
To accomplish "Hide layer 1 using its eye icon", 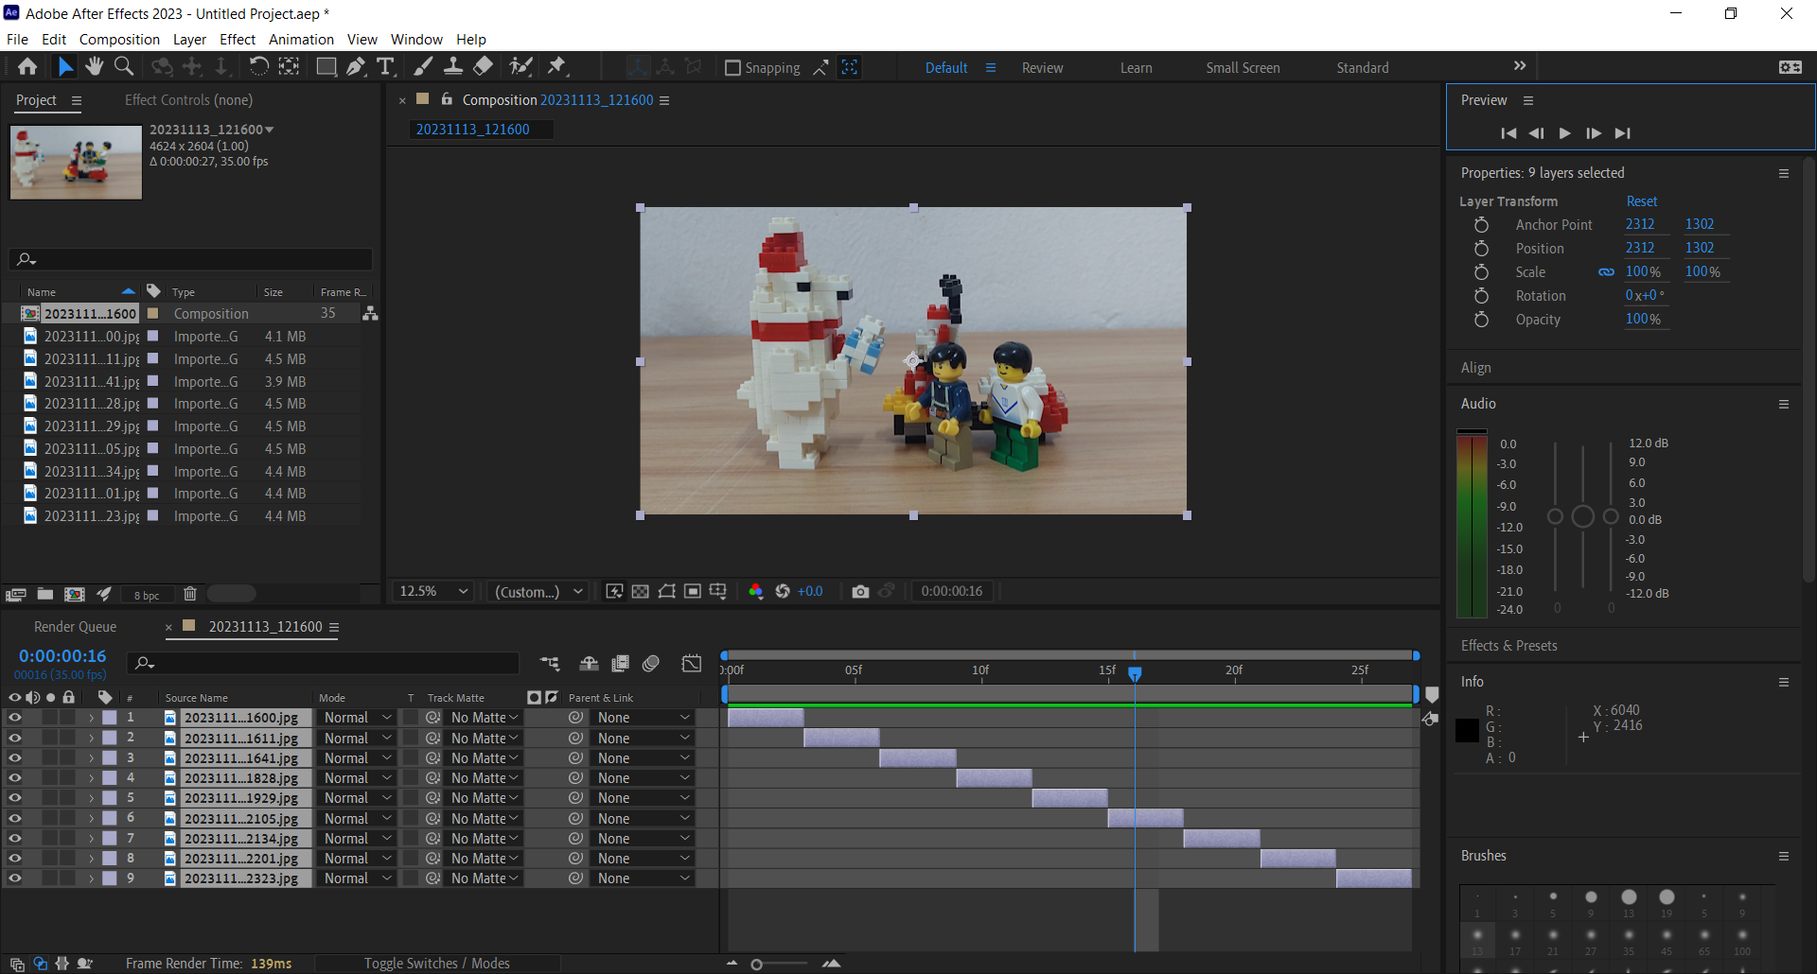I will 14,718.
